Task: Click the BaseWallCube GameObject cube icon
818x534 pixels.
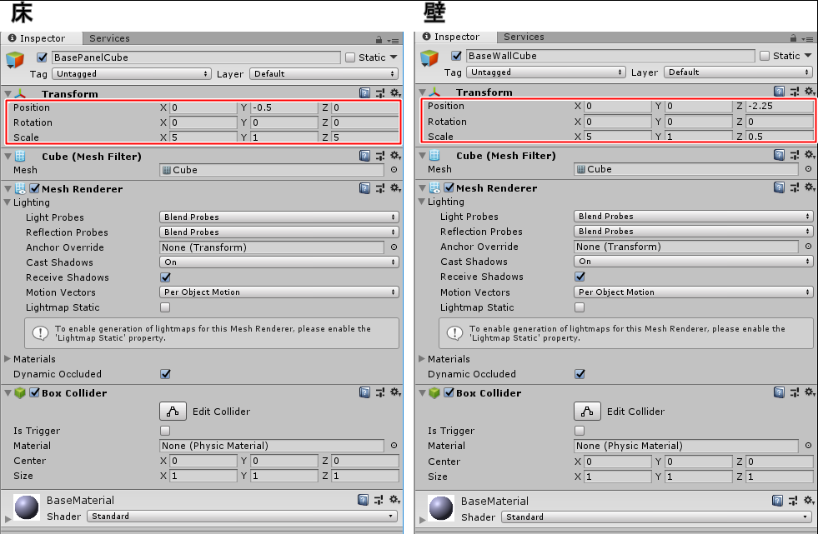Action: coord(429,57)
